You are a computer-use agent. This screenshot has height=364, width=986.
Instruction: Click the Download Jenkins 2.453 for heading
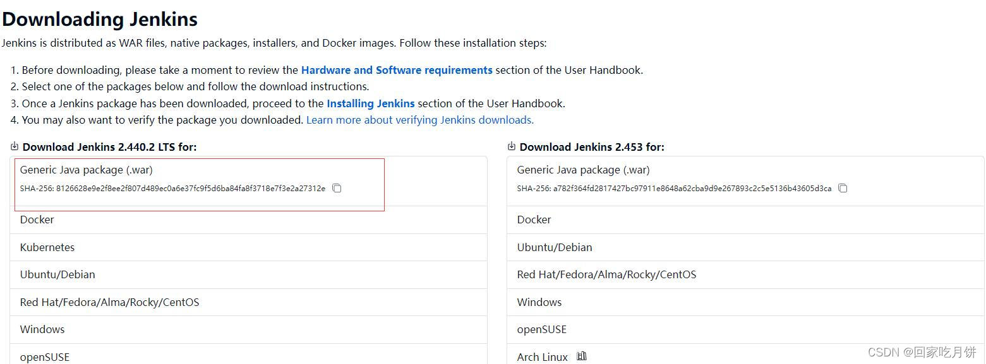pos(592,147)
